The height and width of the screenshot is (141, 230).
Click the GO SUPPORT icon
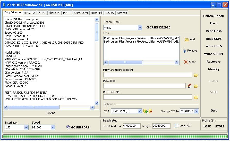(68, 127)
